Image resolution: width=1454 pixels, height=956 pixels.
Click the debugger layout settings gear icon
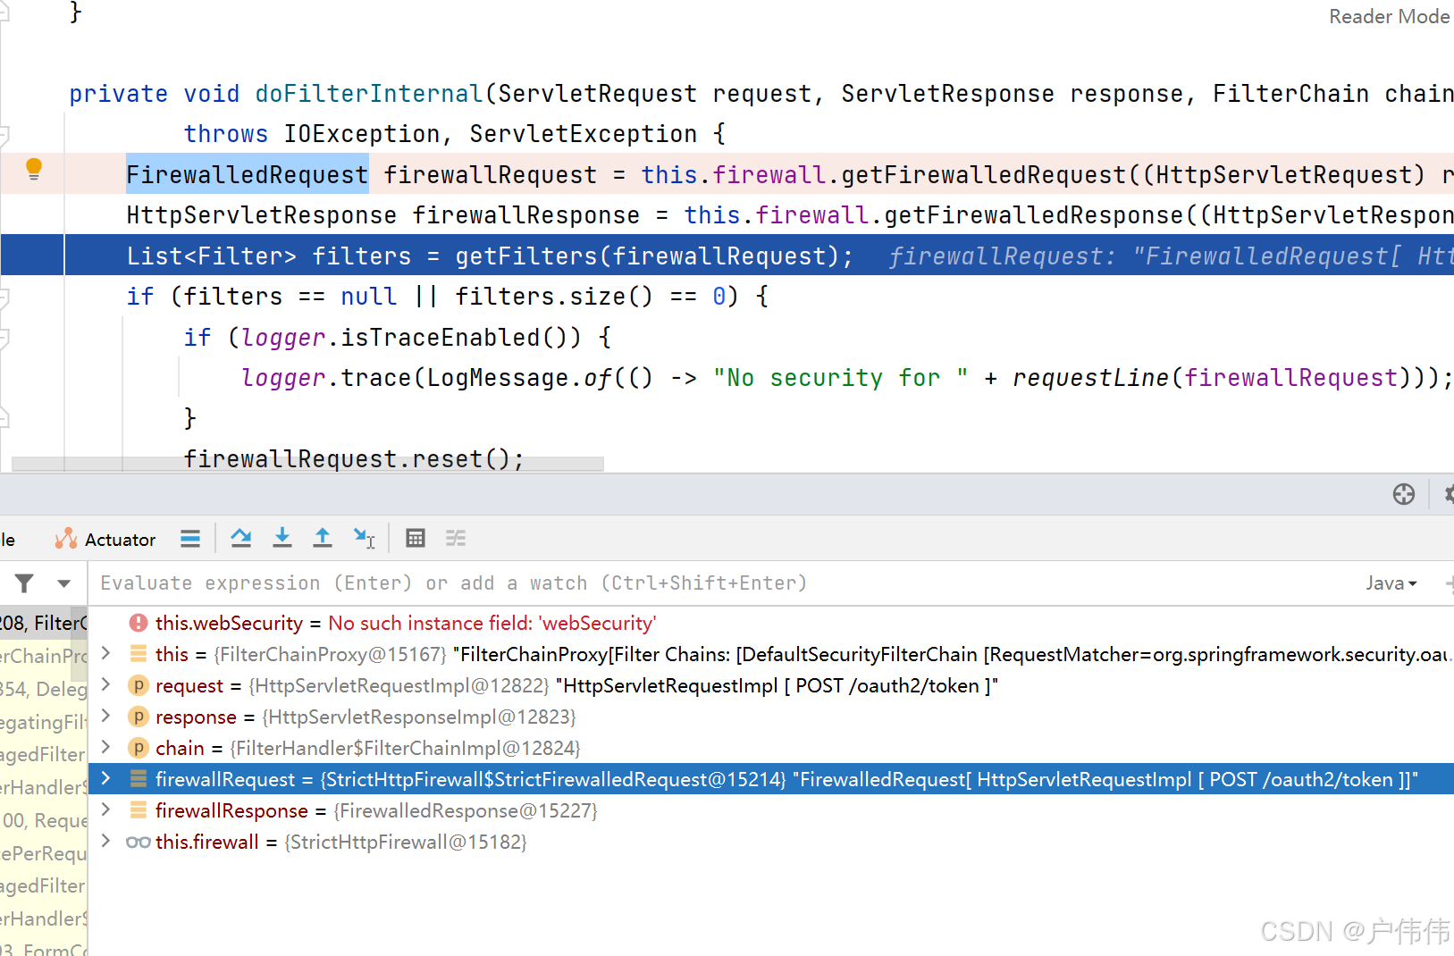[x=1448, y=494]
